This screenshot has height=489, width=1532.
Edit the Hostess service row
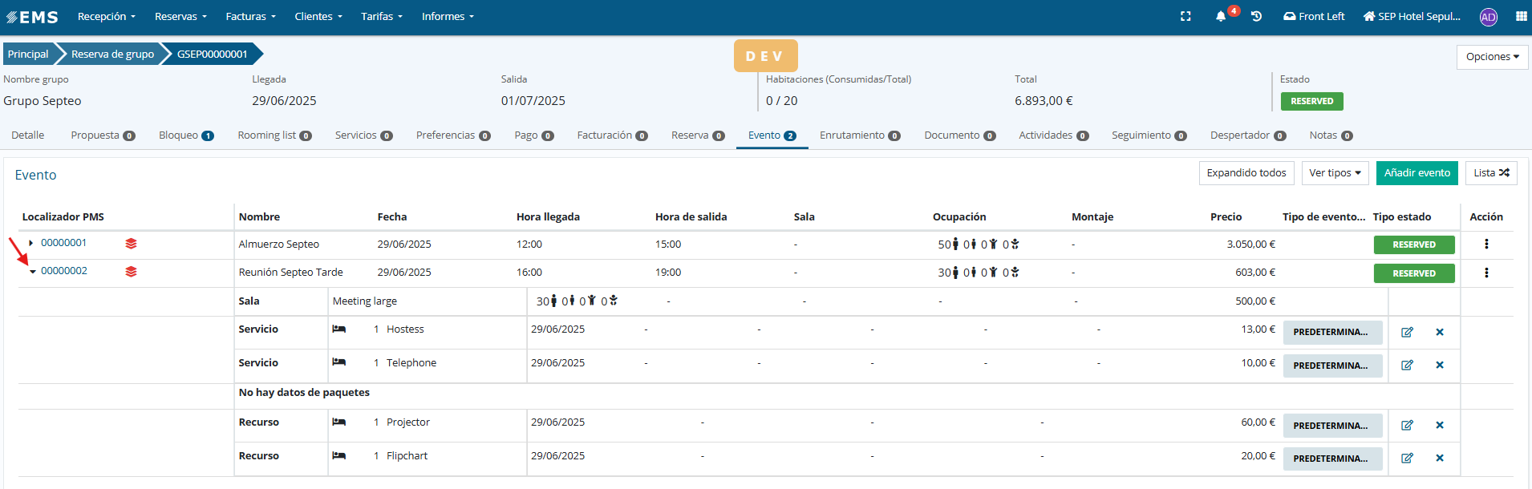point(1407,332)
